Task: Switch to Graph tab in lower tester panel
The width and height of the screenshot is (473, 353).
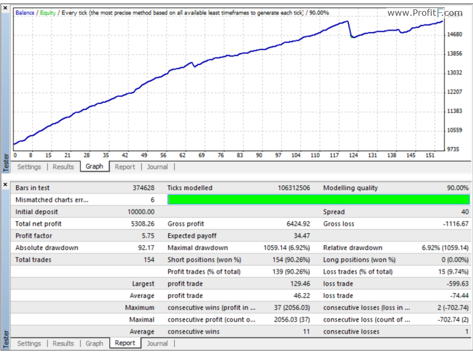Action: [95, 344]
